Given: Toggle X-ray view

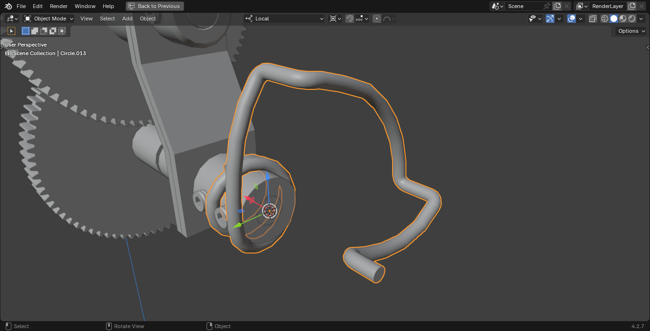Looking at the screenshot, I should coord(592,19).
